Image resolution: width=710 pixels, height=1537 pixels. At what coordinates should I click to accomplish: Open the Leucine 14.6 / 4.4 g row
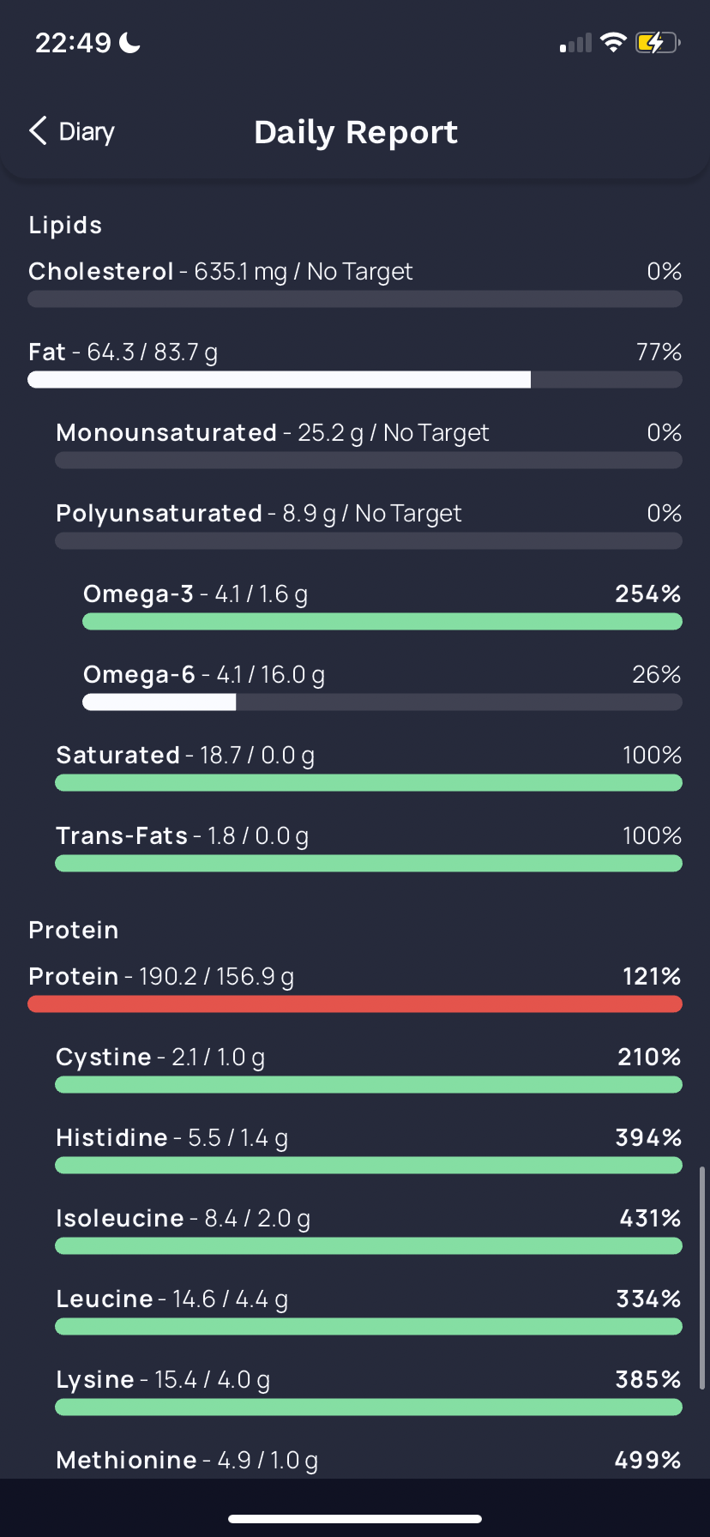[369, 1311]
